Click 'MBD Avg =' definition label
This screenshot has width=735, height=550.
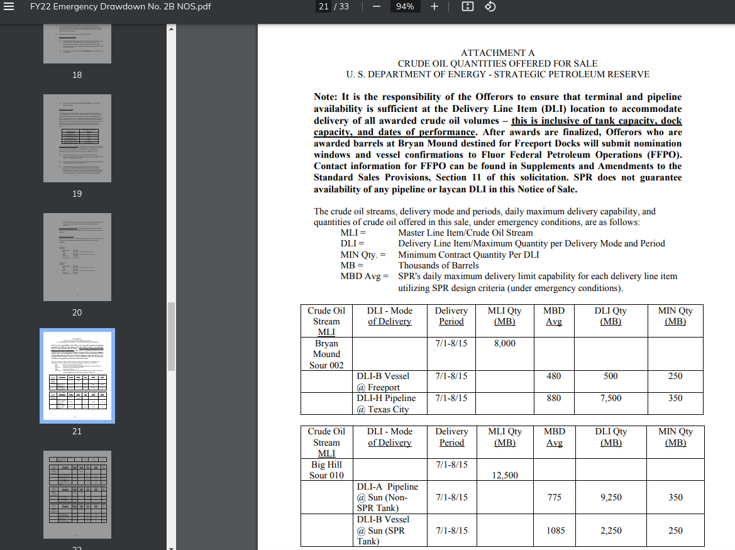pyautogui.click(x=365, y=277)
